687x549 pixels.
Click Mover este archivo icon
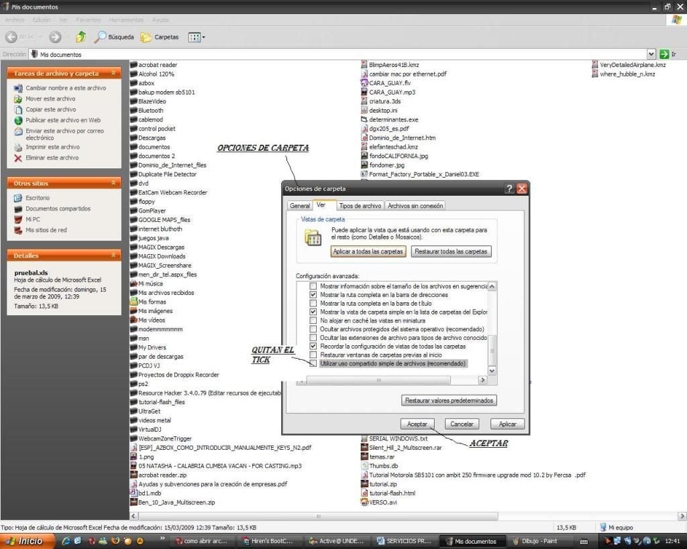(x=18, y=99)
